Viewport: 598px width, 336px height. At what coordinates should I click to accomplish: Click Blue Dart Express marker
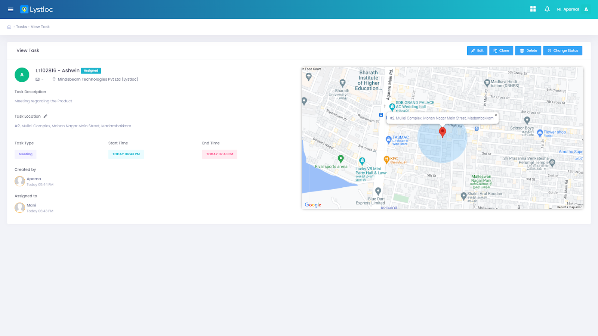click(x=378, y=192)
